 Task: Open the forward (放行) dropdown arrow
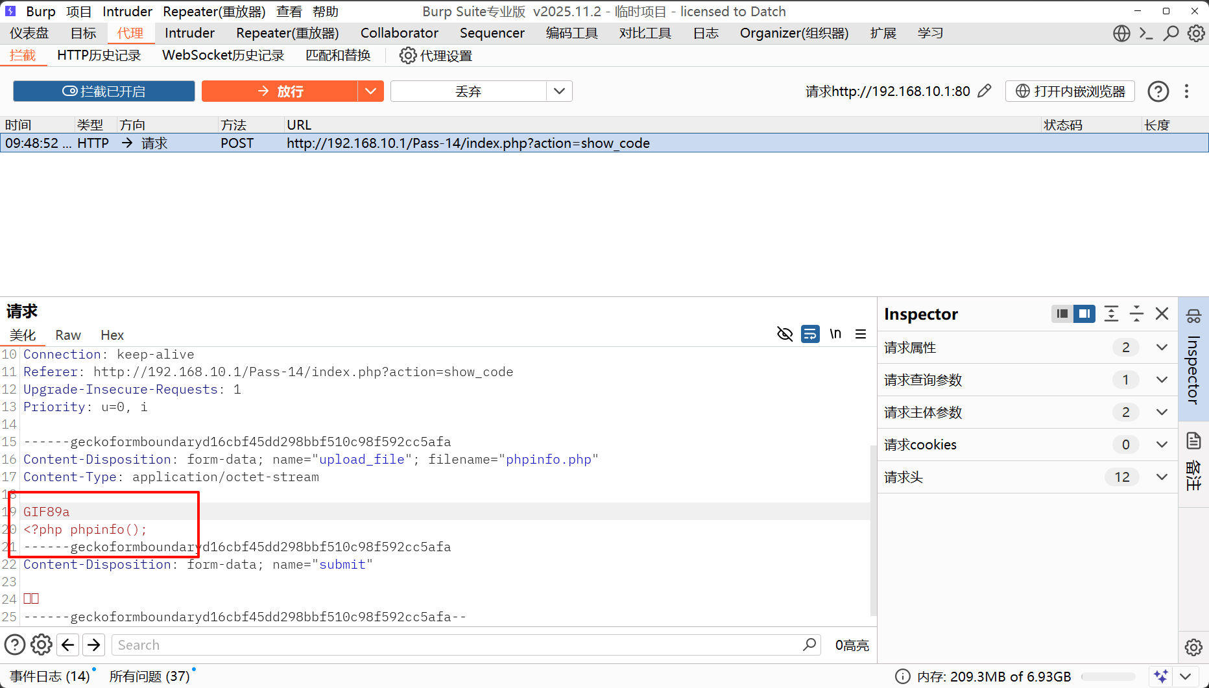click(370, 91)
